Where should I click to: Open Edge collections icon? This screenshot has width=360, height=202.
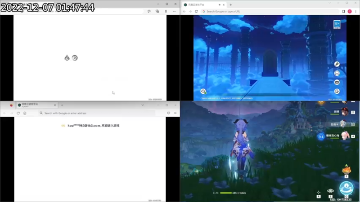coord(157,11)
